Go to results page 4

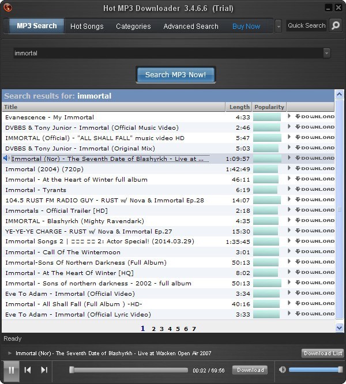click(170, 329)
